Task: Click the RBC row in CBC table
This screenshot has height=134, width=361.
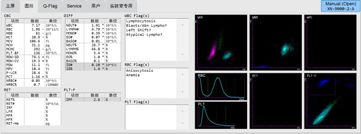Action: click(33, 29)
